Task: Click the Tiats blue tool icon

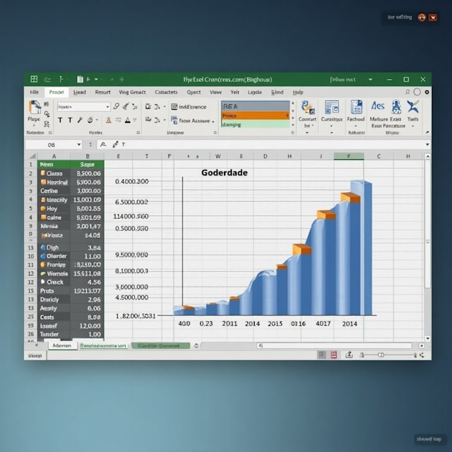Action: [x=413, y=106]
